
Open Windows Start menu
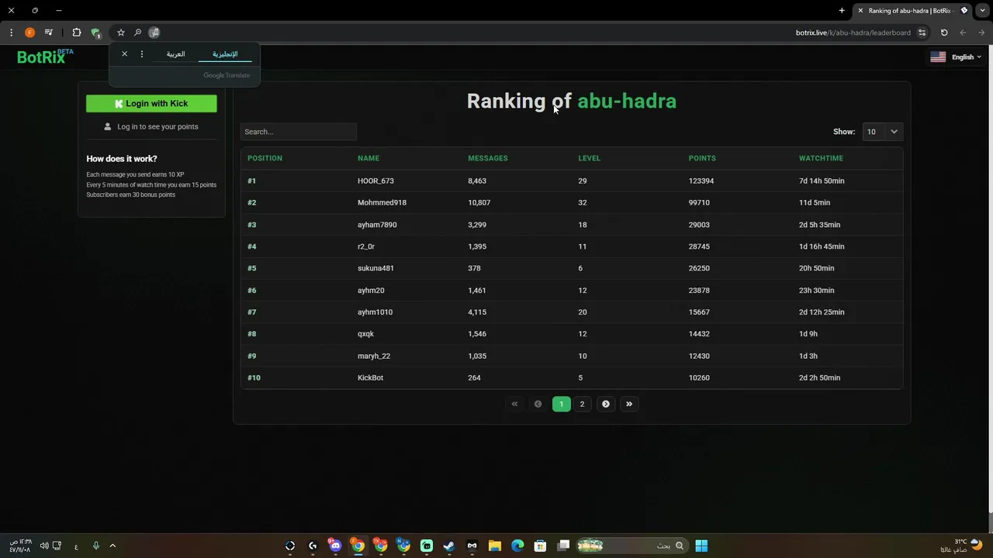click(x=701, y=546)
